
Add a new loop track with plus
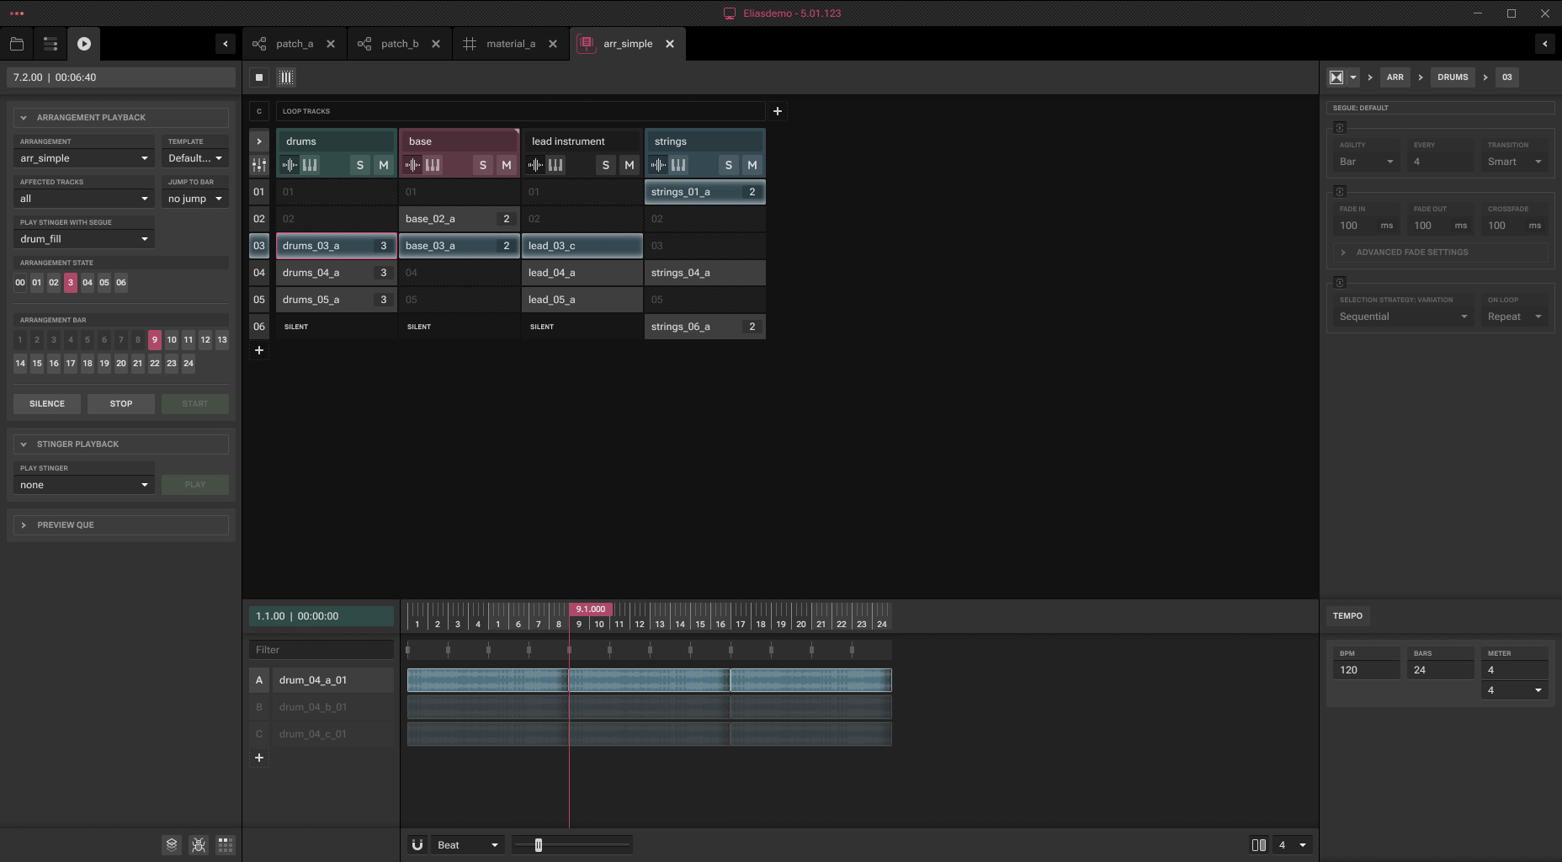point(778,111)
